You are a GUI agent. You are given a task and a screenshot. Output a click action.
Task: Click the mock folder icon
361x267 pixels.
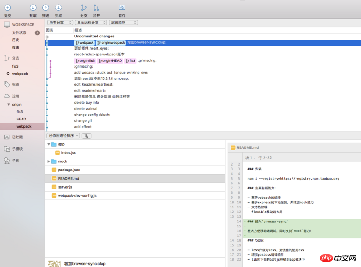[x=54, y=161]
